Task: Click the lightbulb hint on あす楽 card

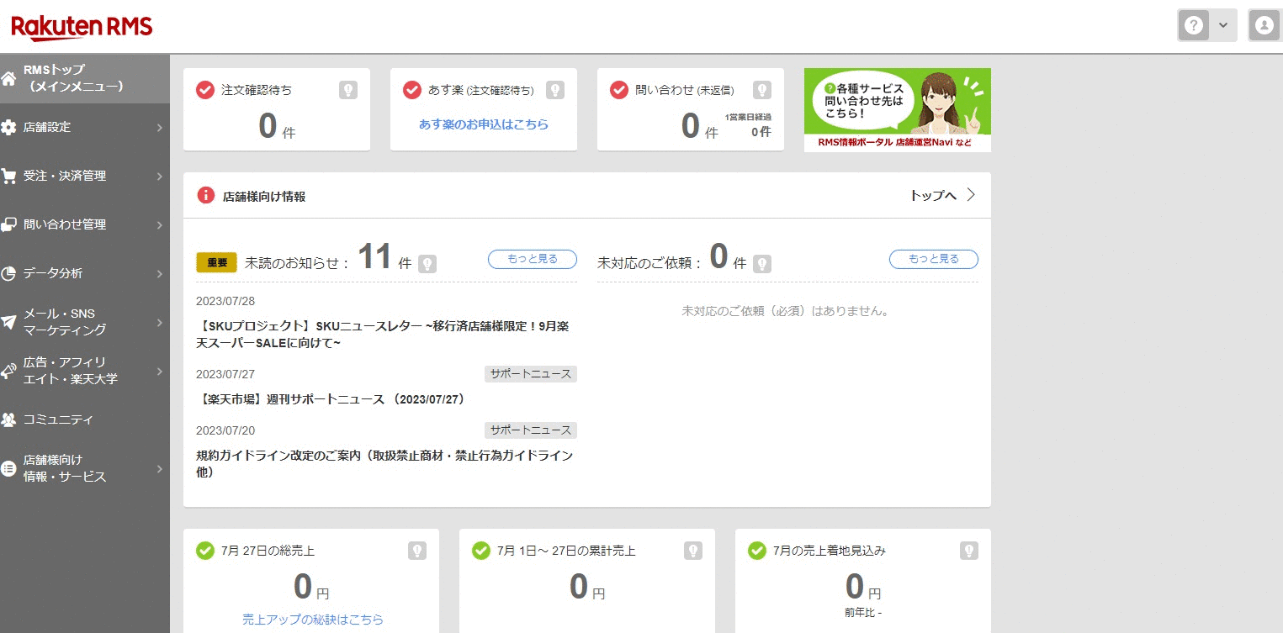Action: [x=555, y=90]
